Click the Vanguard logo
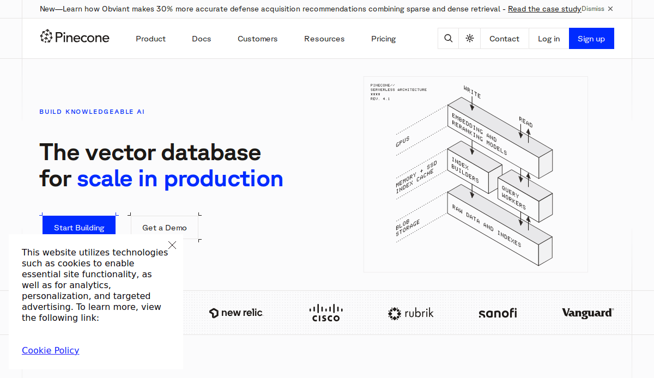The image size is (654, 378). pos(588,313)
